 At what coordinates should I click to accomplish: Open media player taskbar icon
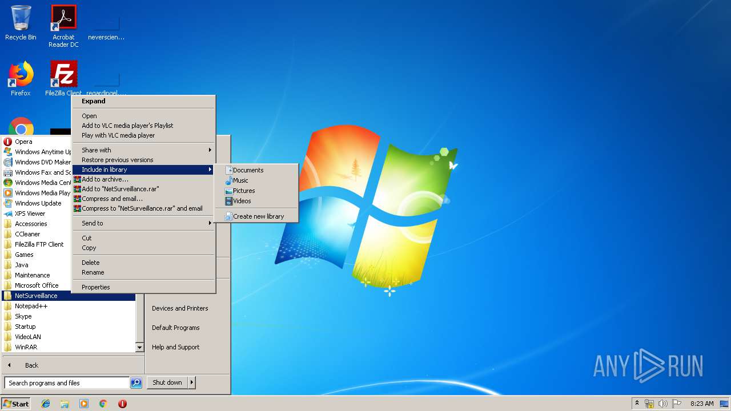pos(84,404)
